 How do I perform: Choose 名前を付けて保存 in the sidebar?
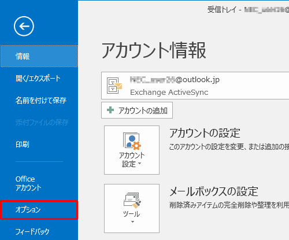click(x=39, y=101)
